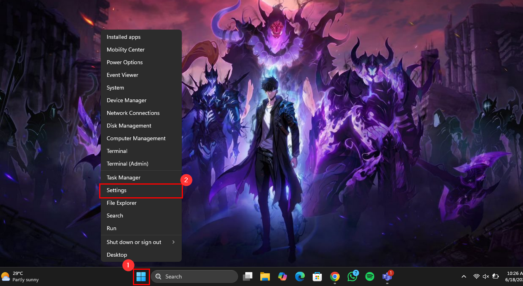This screenshot has height=286, width=523.
Task: Open the Wi-Fi network status icon
Action: pos(477,276)
